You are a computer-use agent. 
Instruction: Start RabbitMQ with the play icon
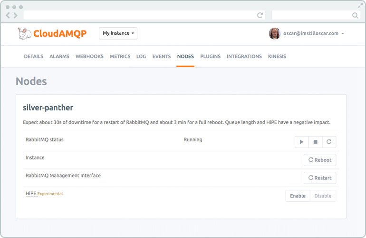coord(301,142)
